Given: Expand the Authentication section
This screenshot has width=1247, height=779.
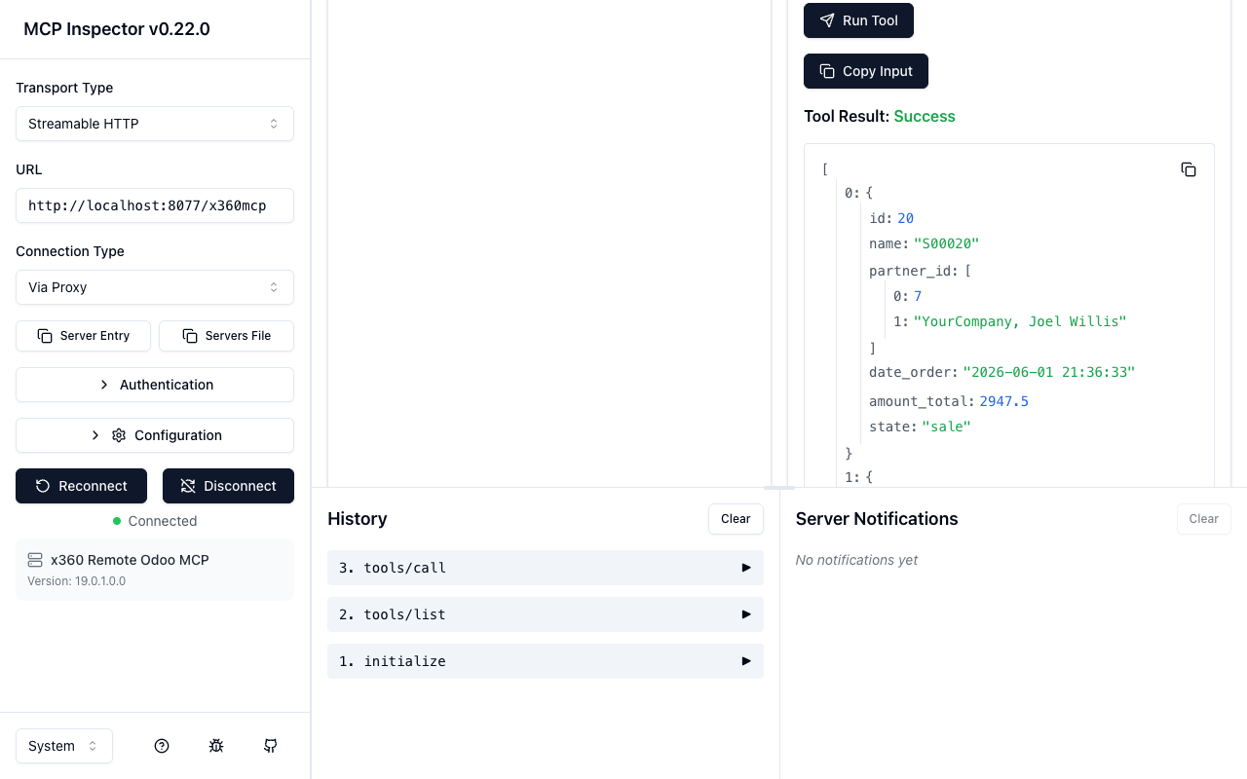Looking at the screenshot, I should 155,385.
